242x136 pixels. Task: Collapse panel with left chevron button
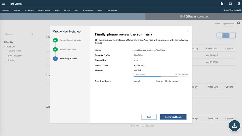(233, 36)
